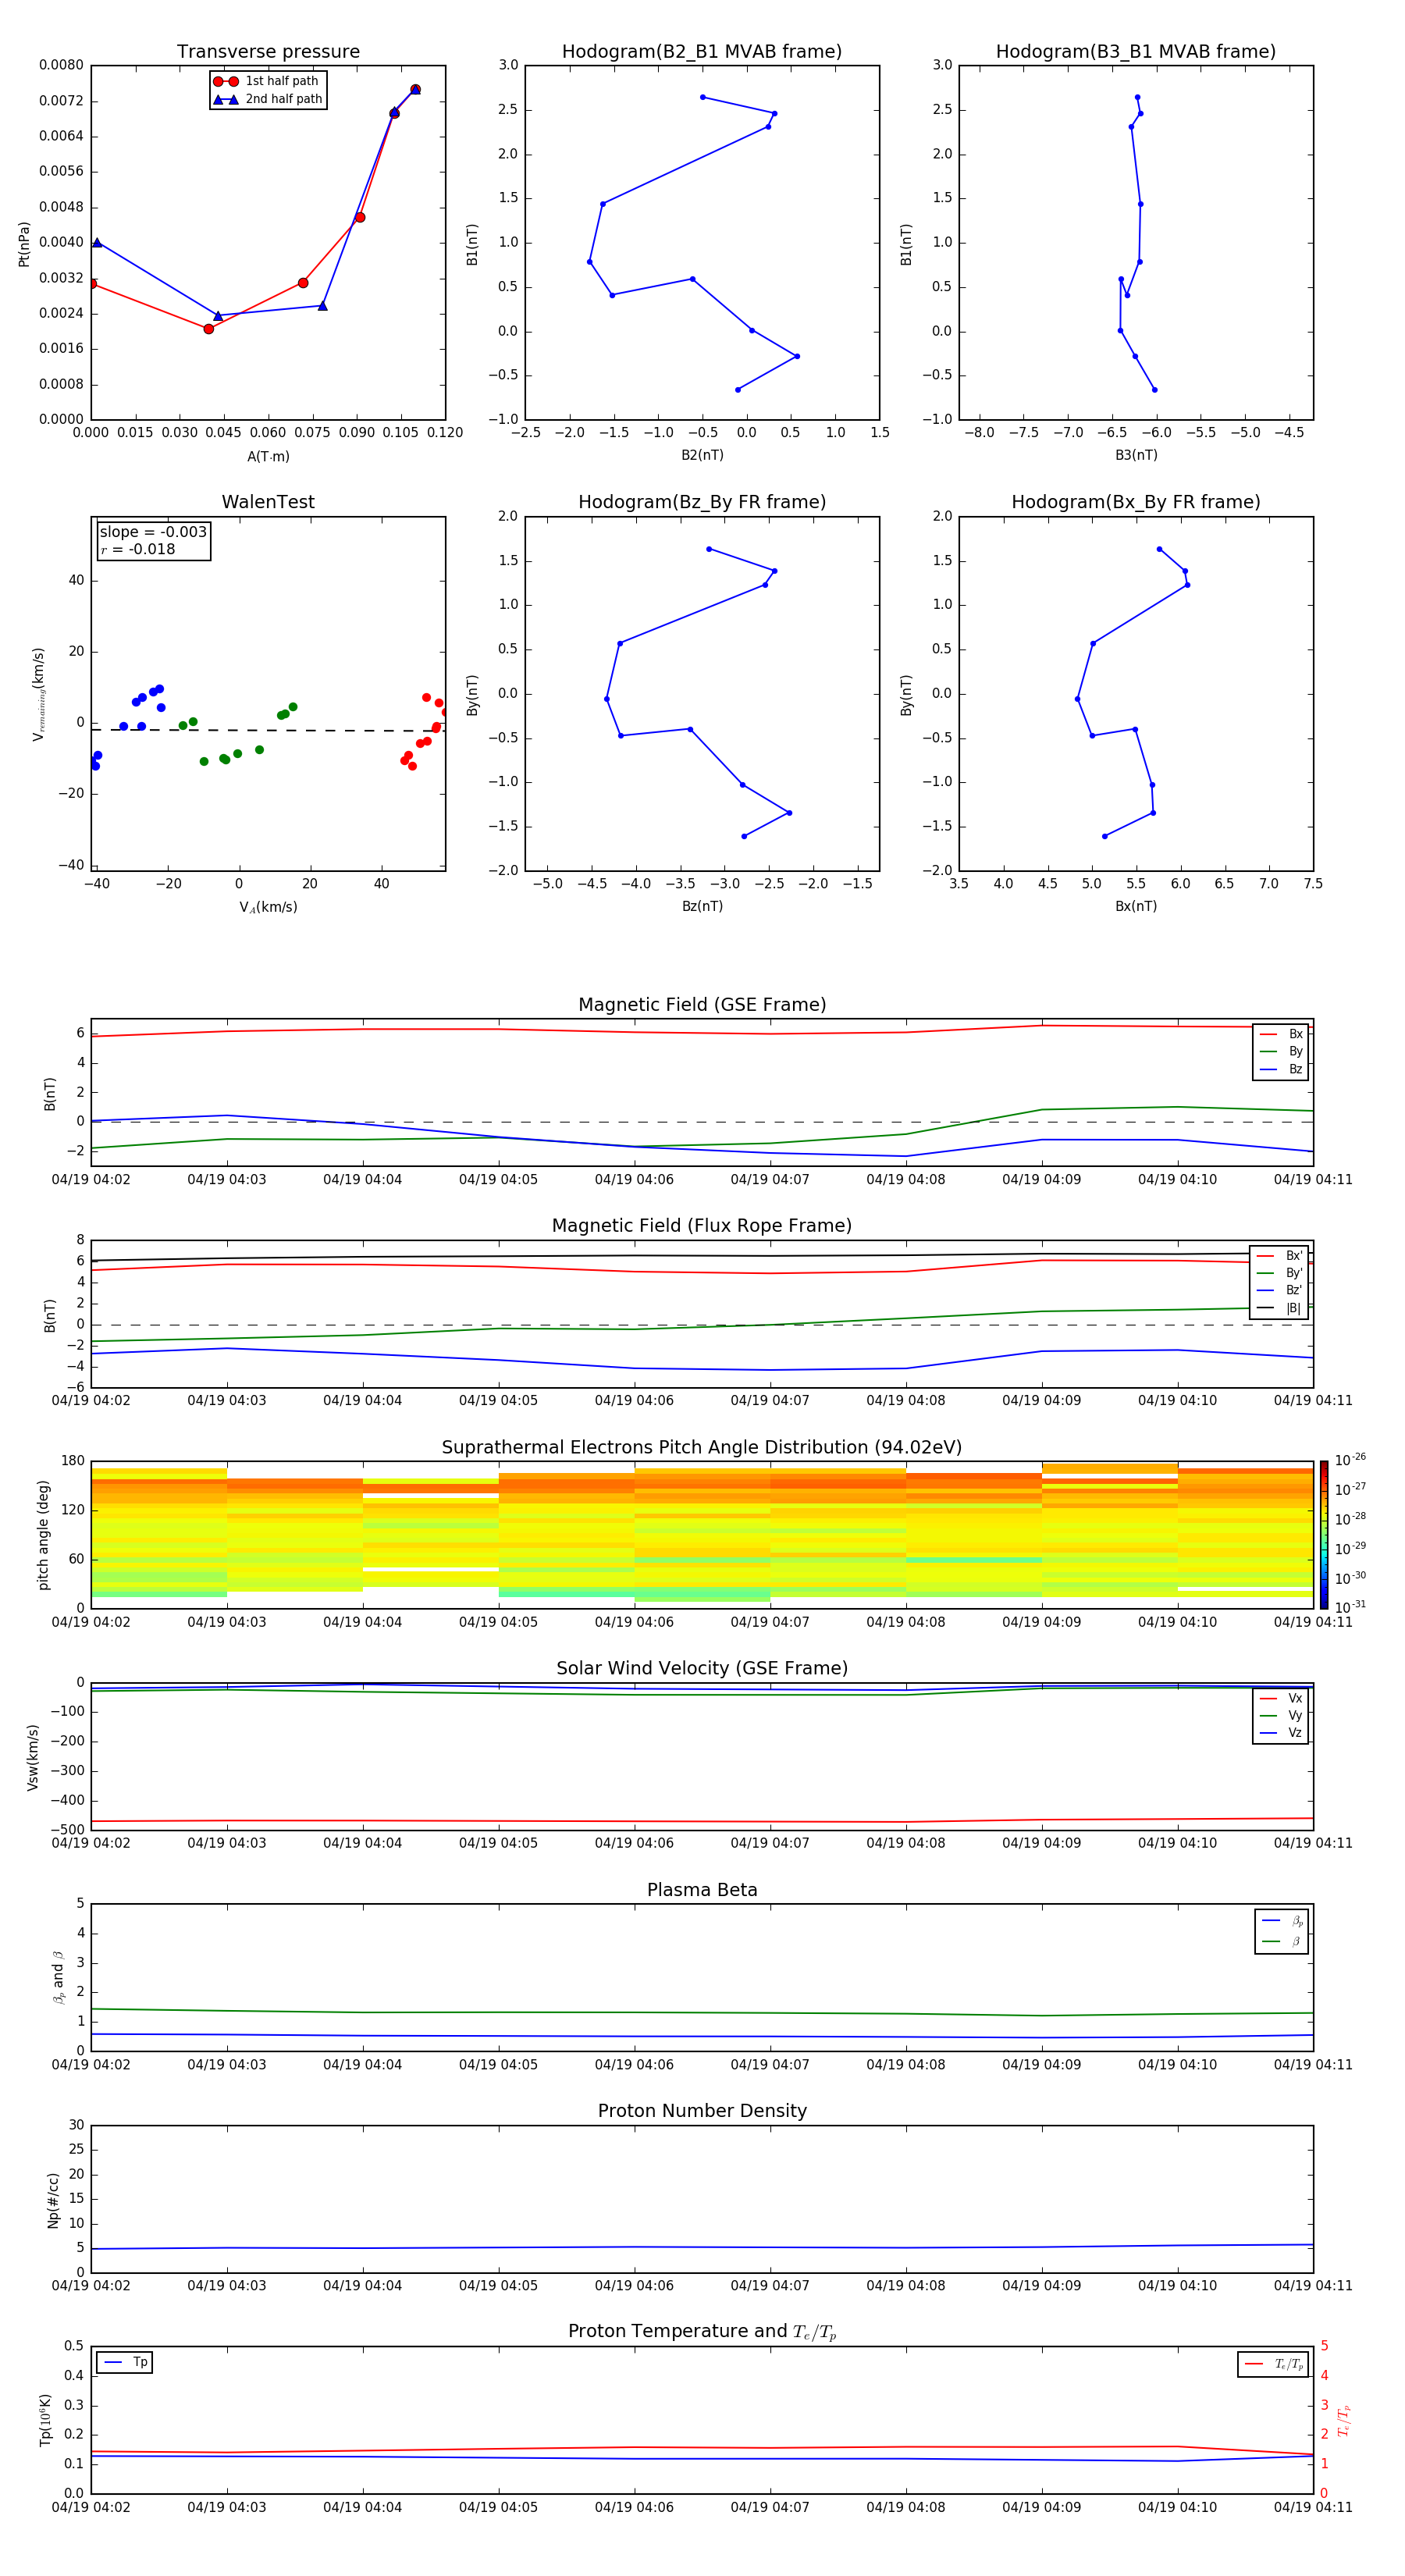
Task: Click the 'Hodogram(B3_B1 MVAB frame)' title
Action: [x=1136, y=51]
